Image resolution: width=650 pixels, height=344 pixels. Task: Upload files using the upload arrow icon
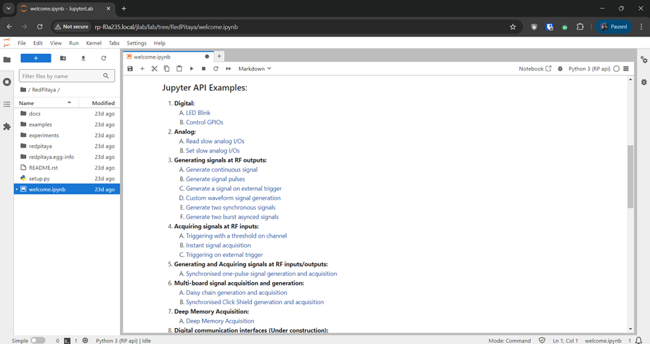point(83,59)
